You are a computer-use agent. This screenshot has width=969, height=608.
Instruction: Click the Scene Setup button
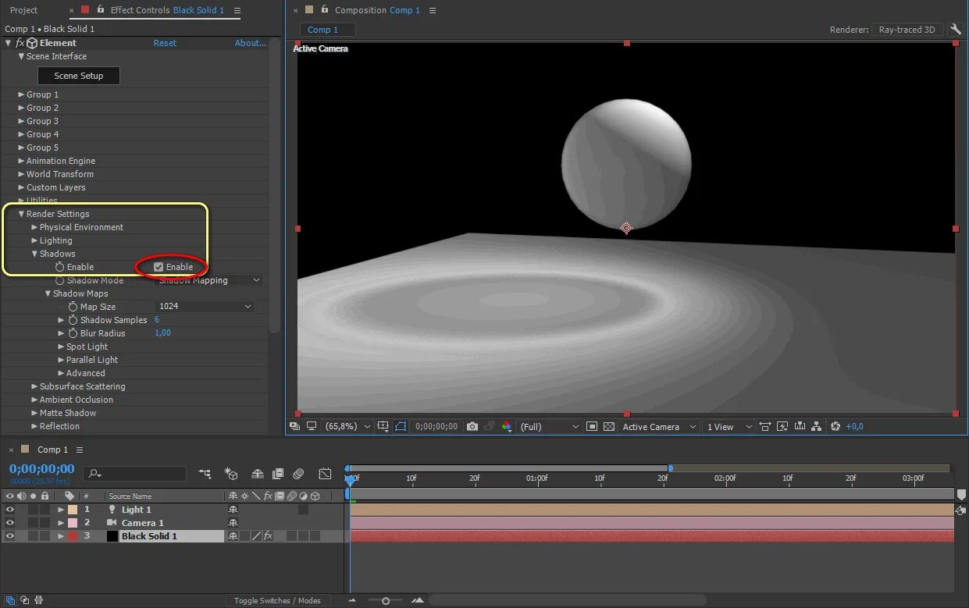tap(79, 76)
